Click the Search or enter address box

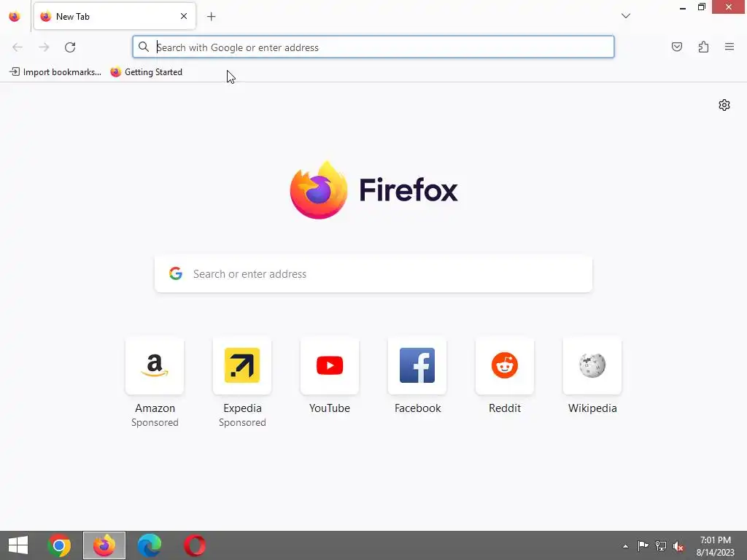(x=373, y=274)
